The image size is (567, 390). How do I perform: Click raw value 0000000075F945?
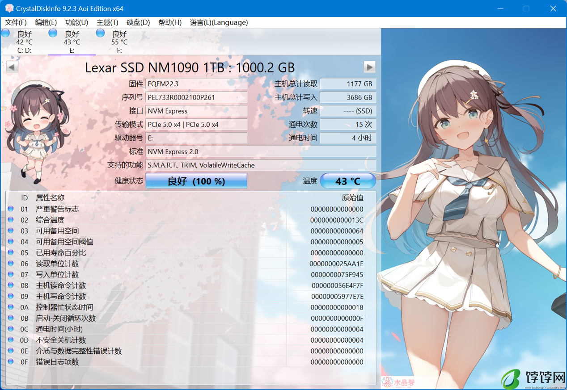tap(337, 275)
